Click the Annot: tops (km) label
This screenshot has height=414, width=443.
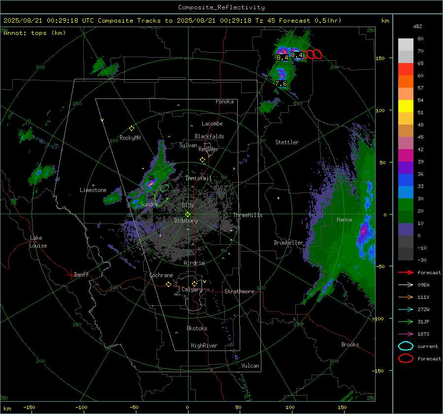click(34, 33)
